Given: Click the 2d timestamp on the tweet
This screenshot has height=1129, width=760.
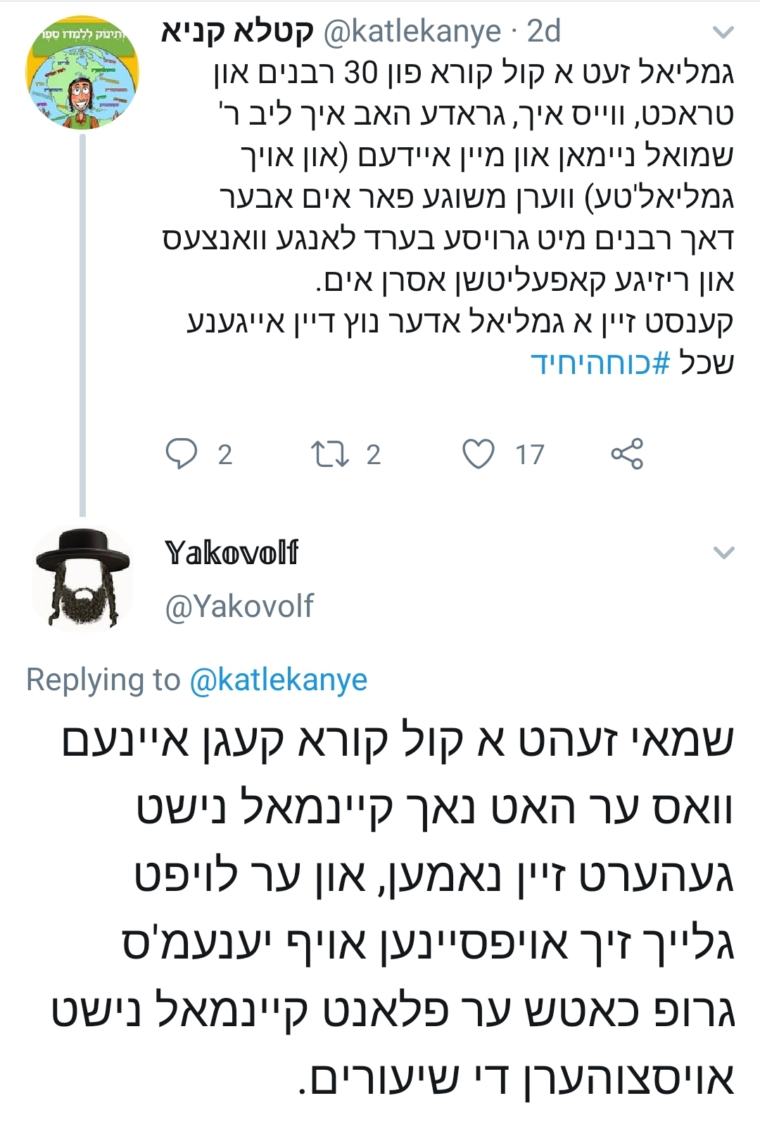Looking at the screenshot, I should point(544,32).
